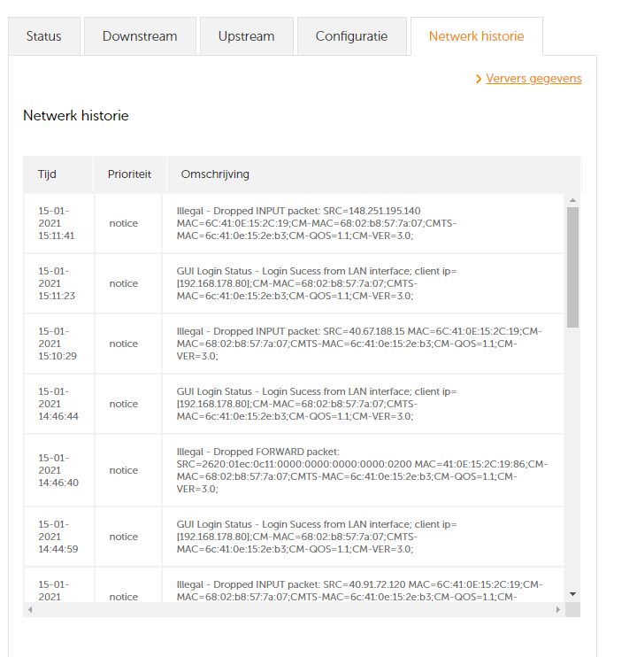Click the Ververs gegevens link
The height and width of the screenshot is (657, 637).
[533, 78]
